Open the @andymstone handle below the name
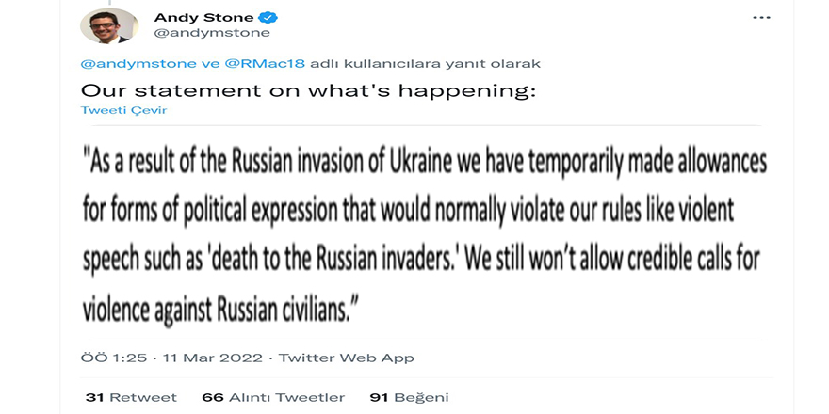The width and height of the screenshot is (829, 414). click(212, 33)
